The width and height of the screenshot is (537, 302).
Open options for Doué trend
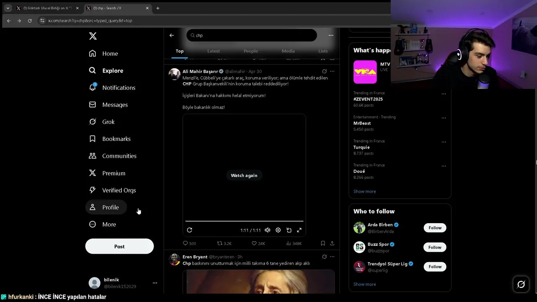pos(443,166)
